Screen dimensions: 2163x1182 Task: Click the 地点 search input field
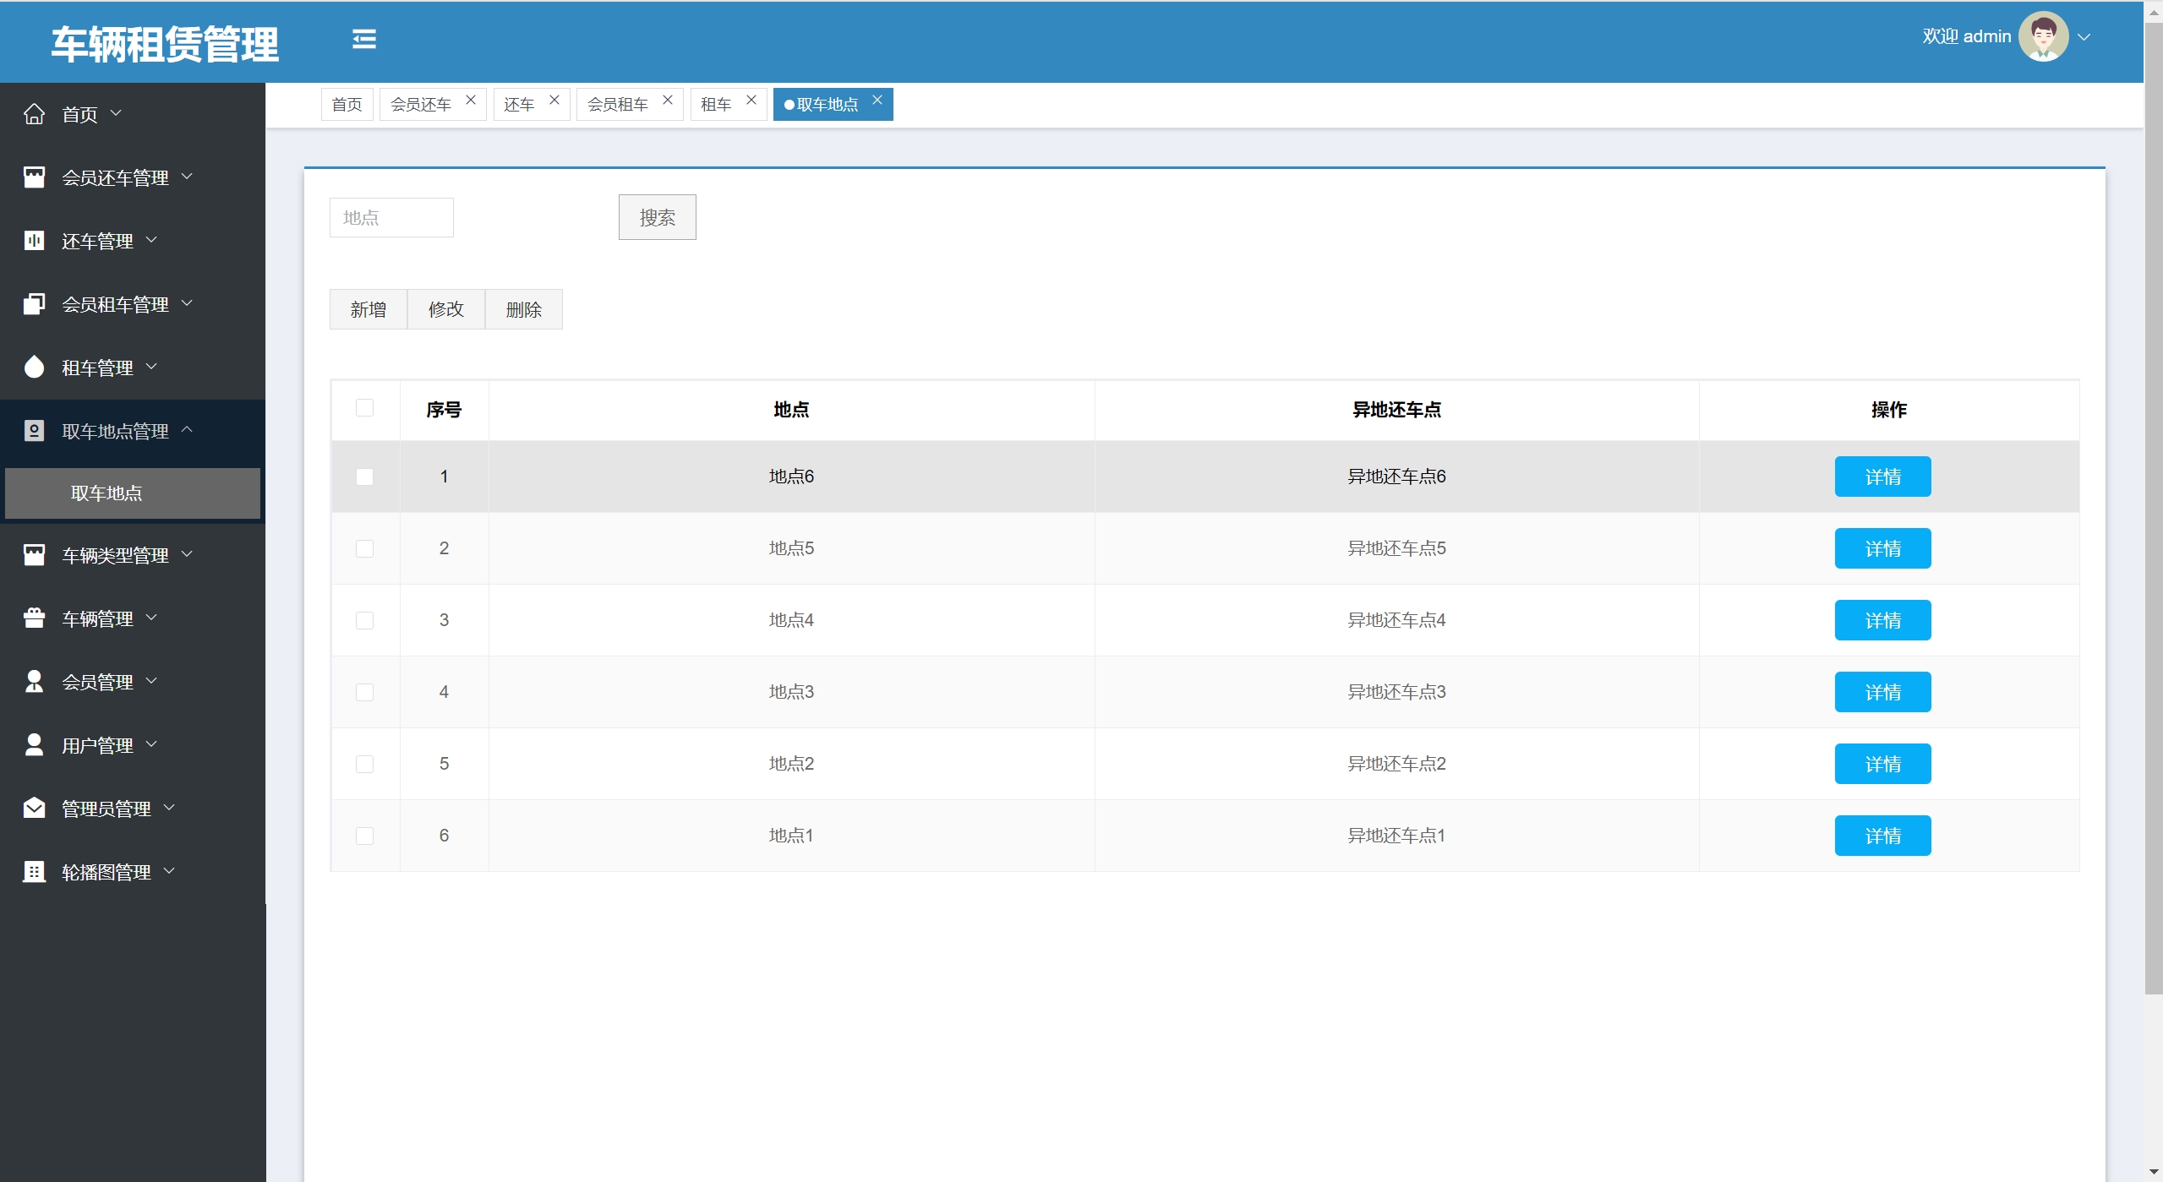[391, 217]
